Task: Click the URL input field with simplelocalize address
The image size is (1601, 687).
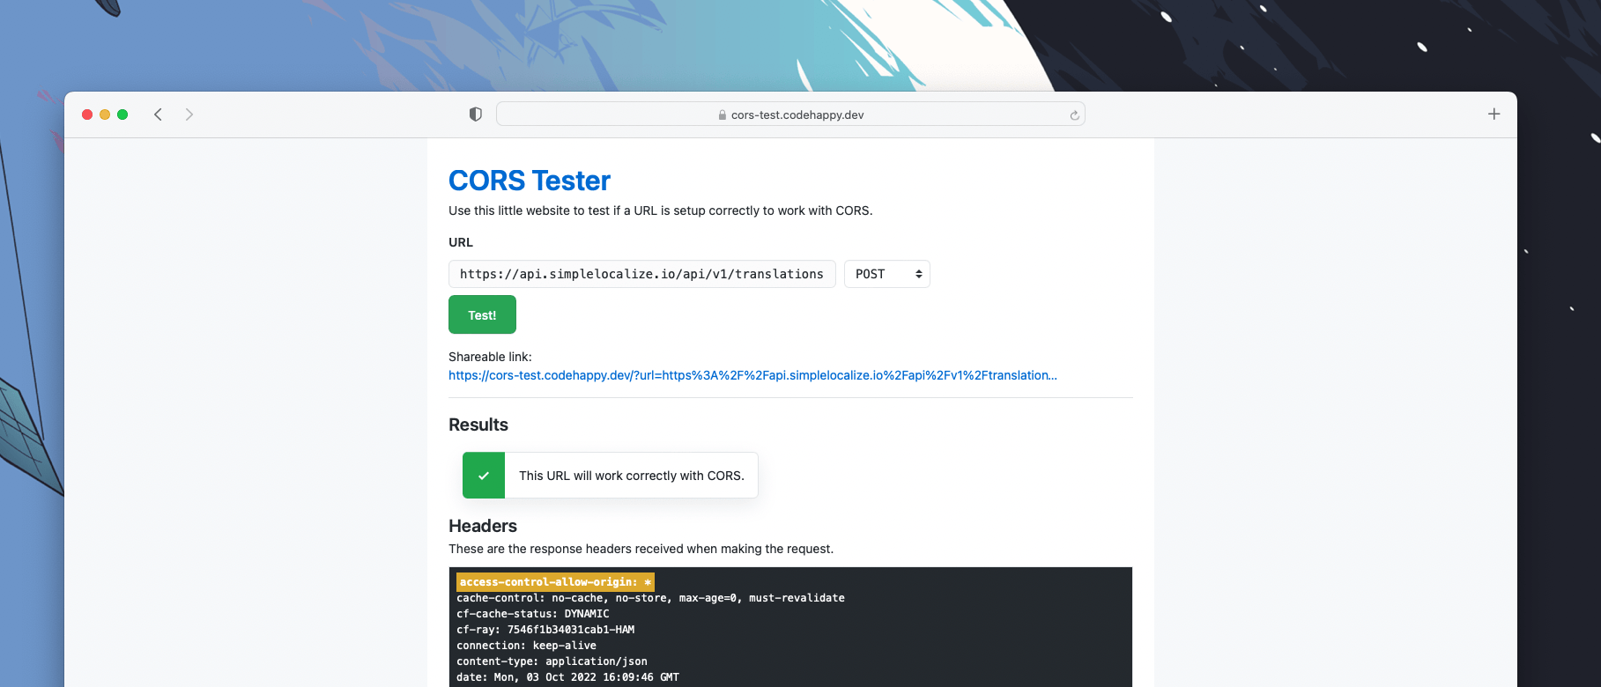Action: point(641,274)
